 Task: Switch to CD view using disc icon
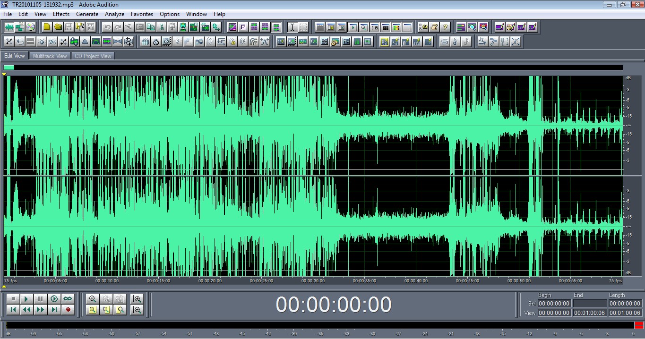31,27
